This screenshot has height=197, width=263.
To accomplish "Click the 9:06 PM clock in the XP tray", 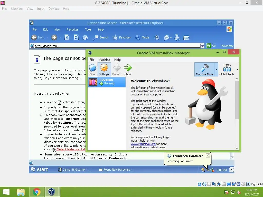I will point(222,170).
